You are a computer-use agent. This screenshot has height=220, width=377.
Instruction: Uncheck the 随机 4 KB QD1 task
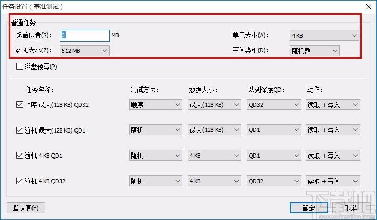(19, 156)
